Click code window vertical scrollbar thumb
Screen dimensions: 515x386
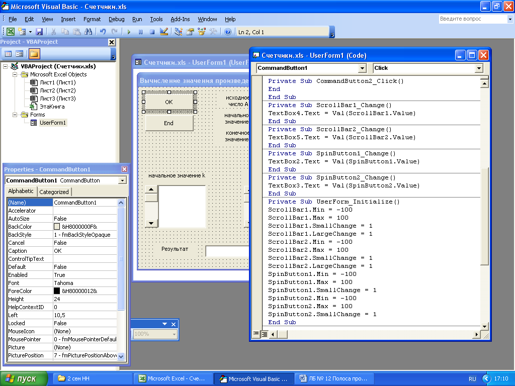[484, 217]
